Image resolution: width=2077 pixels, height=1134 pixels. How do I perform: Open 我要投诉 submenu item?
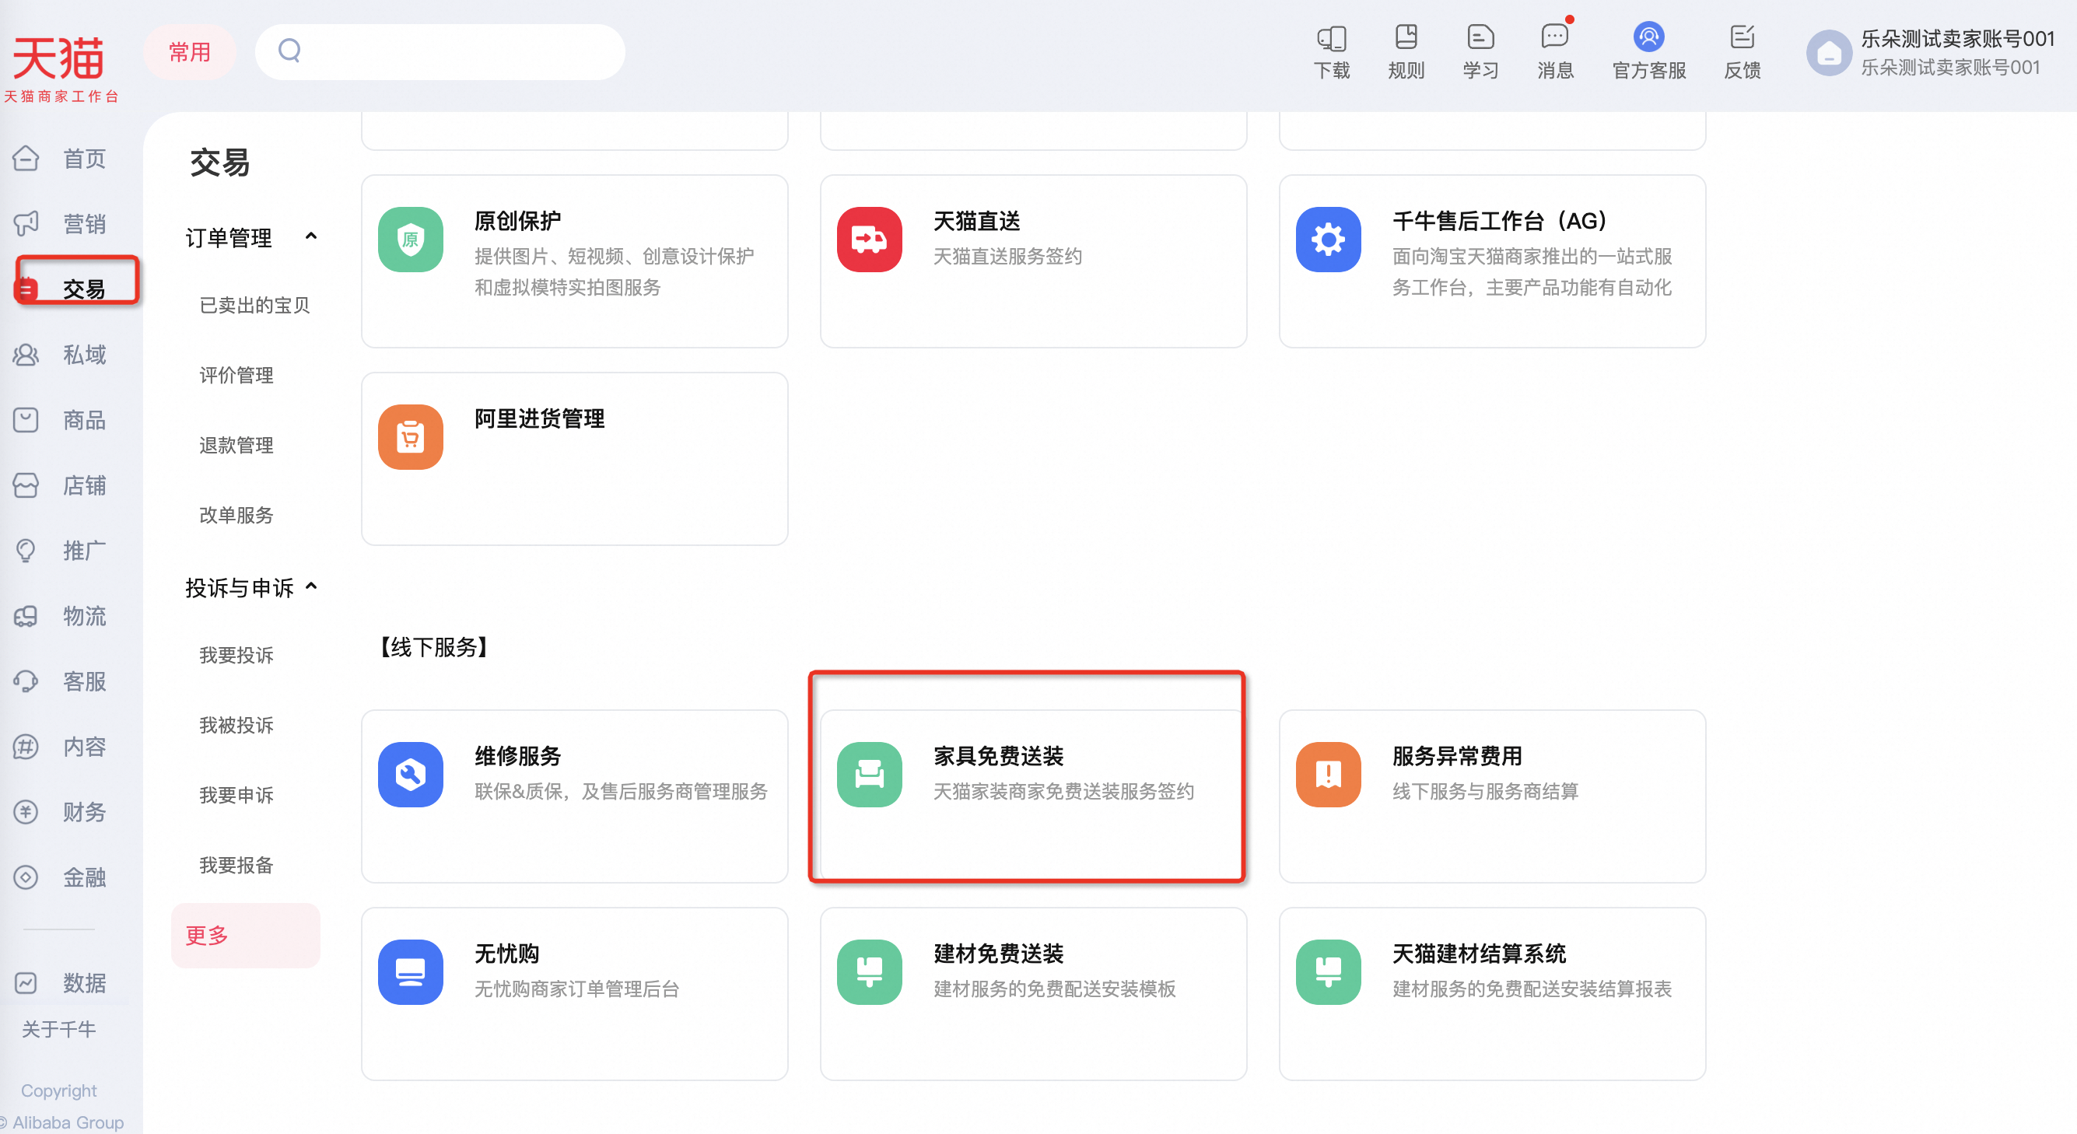coord(236,656)
